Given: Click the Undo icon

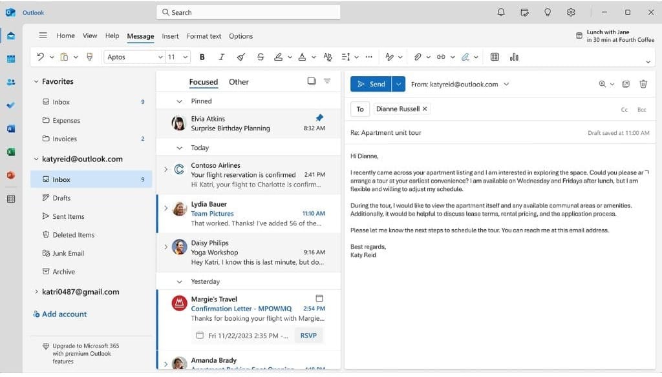Looking at the screenshot, I should click(41, 57).
